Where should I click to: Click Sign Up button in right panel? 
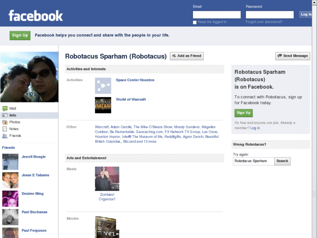coord(244,113)
